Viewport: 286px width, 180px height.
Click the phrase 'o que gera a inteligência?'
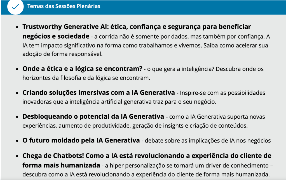(x=179, y=69)
